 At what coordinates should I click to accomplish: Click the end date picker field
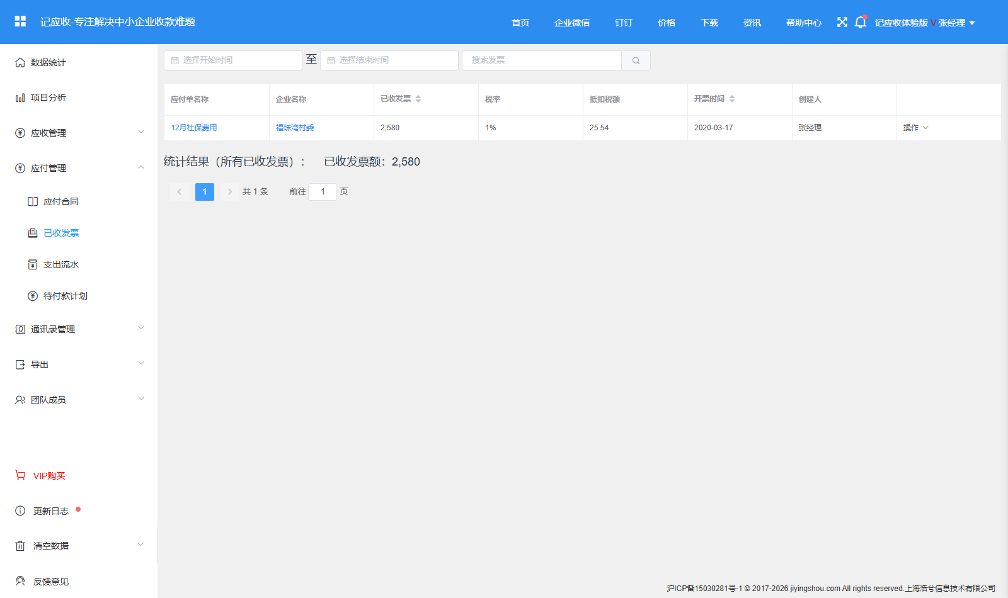coord(389,60)
